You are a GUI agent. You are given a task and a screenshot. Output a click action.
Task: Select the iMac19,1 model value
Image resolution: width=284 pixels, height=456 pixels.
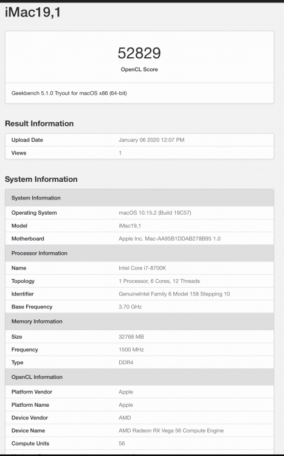coord(130,226)
